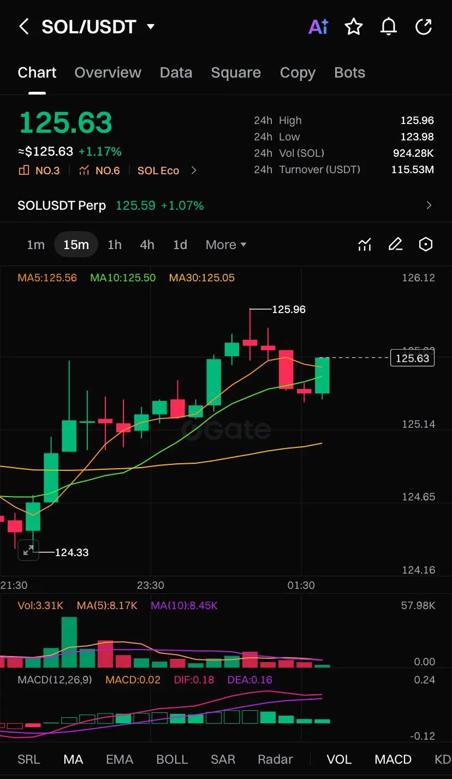452x779 pixels.
Task: Tap the Vol:3.31K legend label
Action: point(41,605)
